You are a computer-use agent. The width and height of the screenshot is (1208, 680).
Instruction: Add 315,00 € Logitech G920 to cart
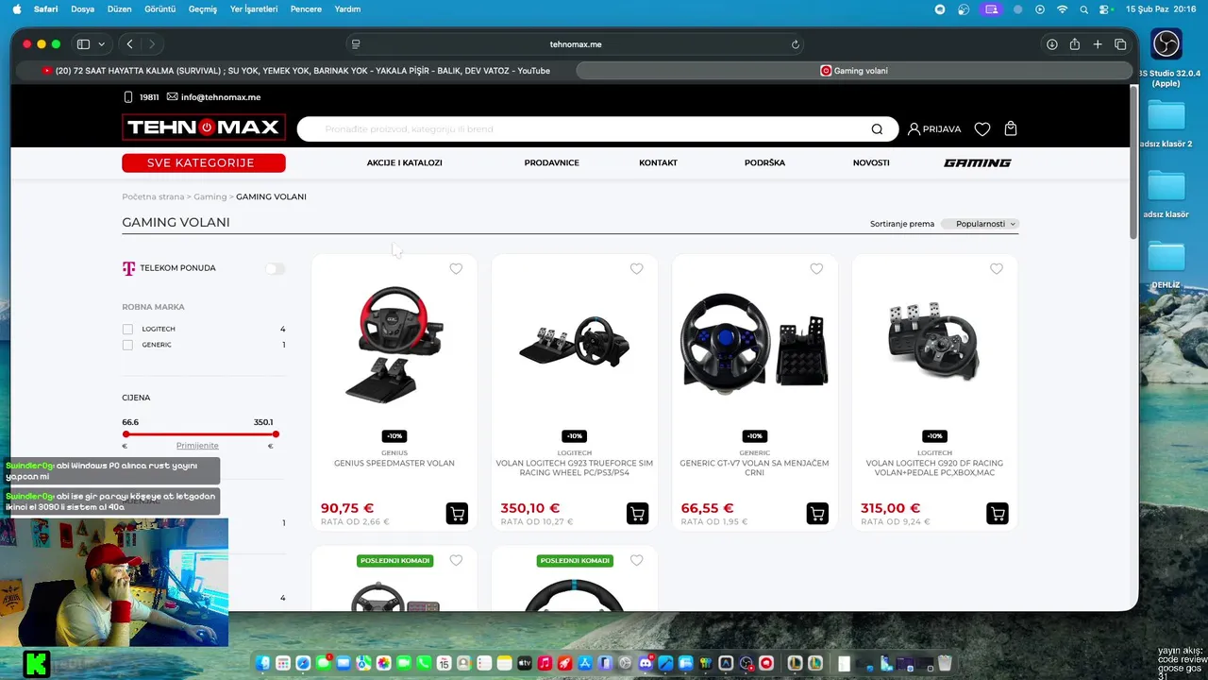pos(998,514)
